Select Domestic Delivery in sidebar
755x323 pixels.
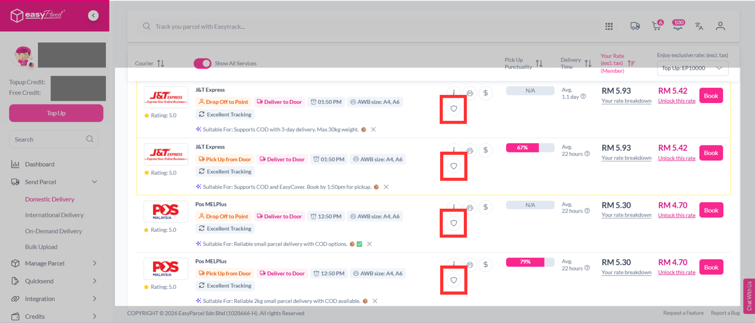point(50,199)
